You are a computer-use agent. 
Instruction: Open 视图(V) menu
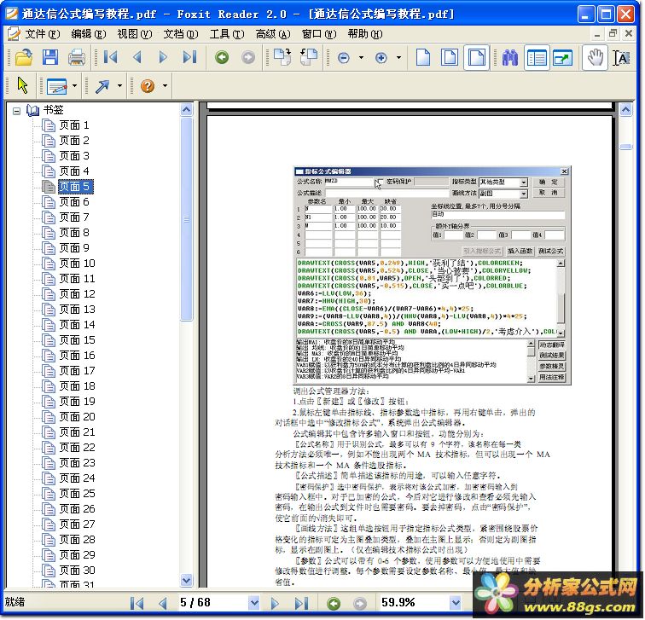tap(135, 34)
